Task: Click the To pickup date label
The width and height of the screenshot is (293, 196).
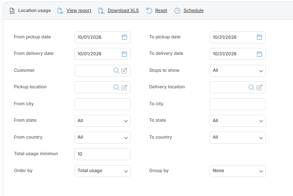Action: coord(165,37)
